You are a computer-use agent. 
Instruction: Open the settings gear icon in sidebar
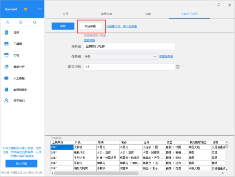tap(21, 22)
